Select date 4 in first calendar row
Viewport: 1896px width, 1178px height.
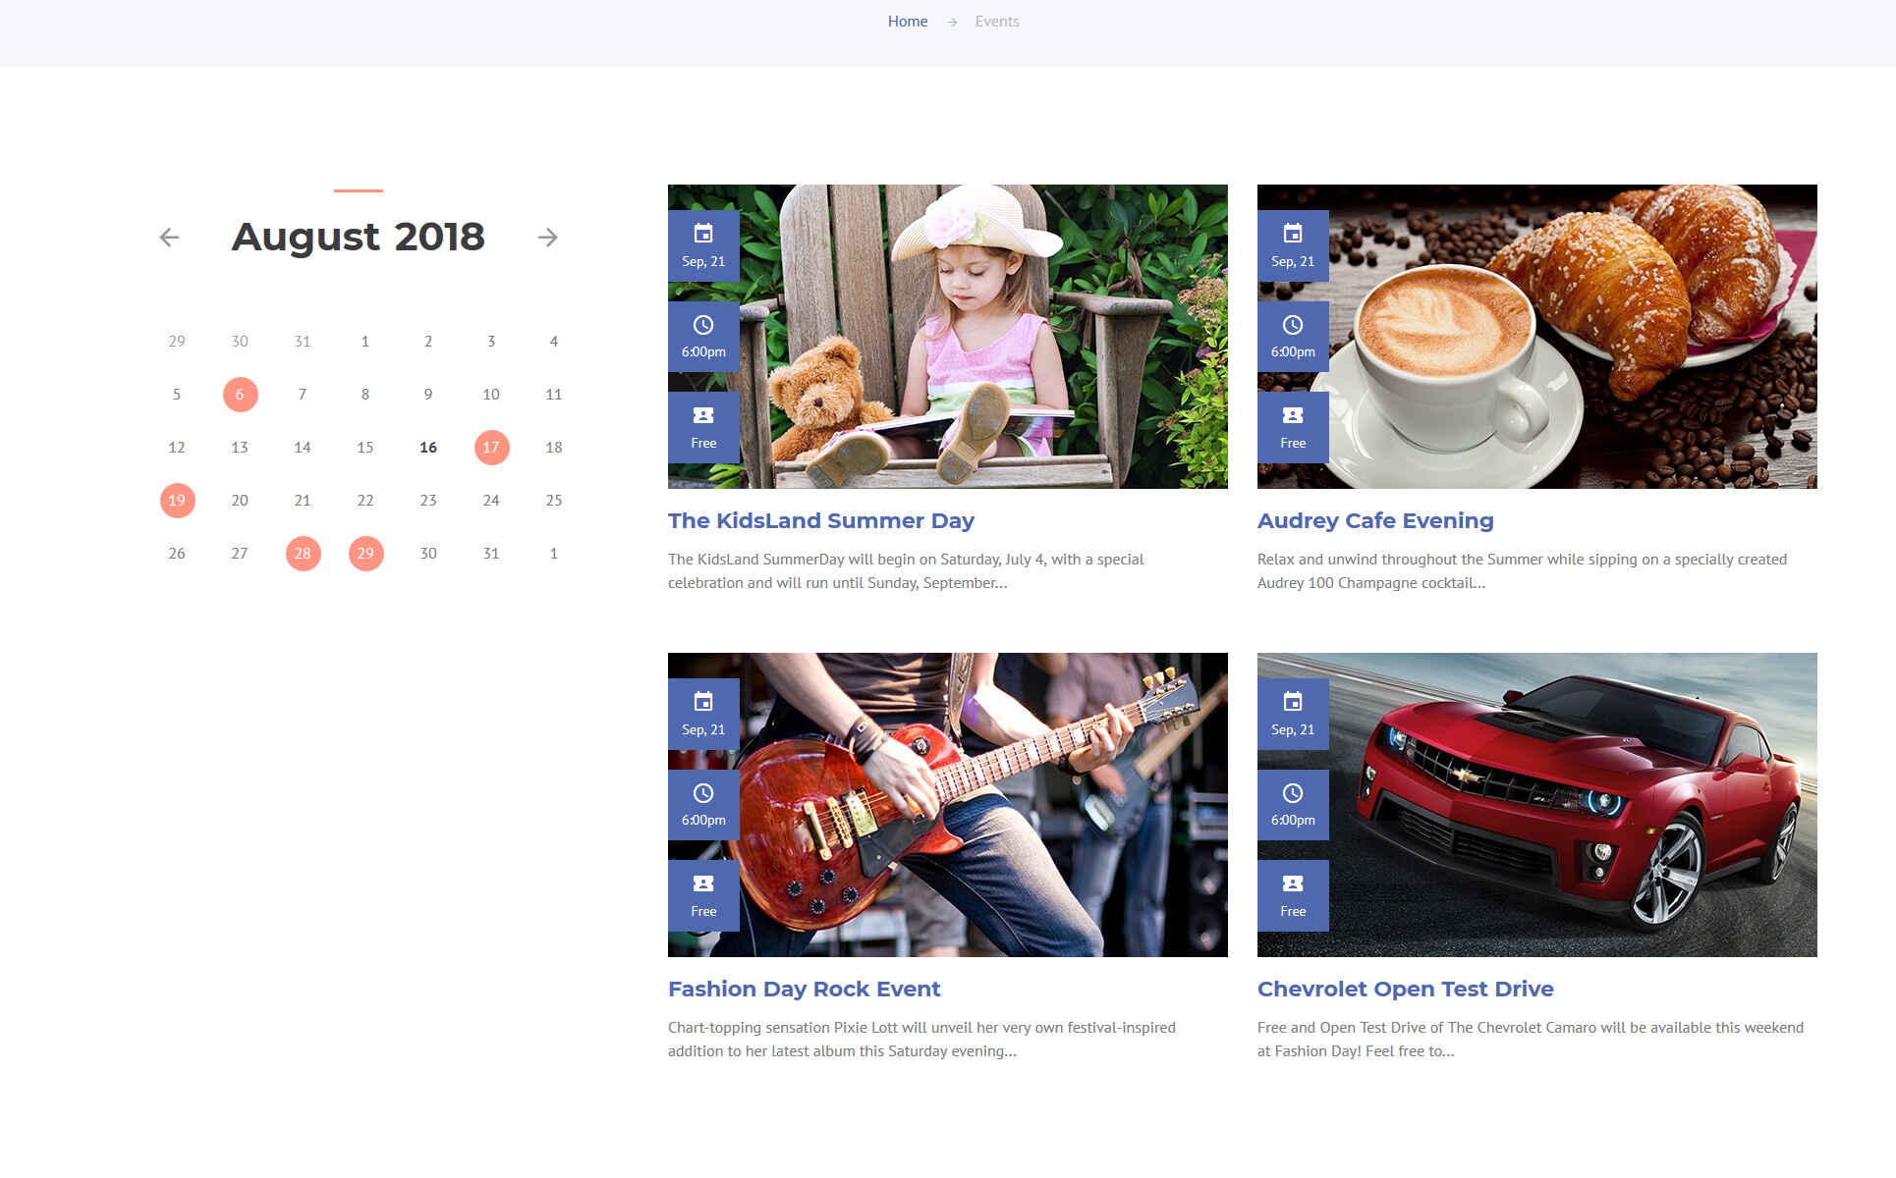(554, 342)
